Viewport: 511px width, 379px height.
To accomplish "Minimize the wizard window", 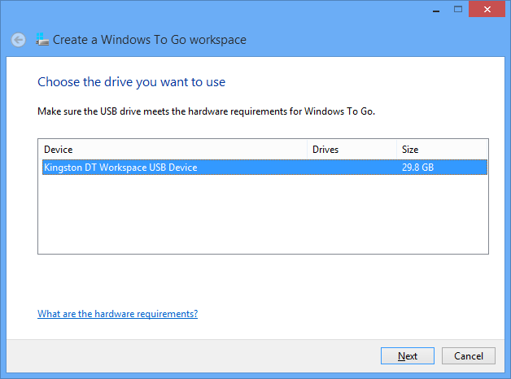I will pyautogui.click(x=436, y=10).
